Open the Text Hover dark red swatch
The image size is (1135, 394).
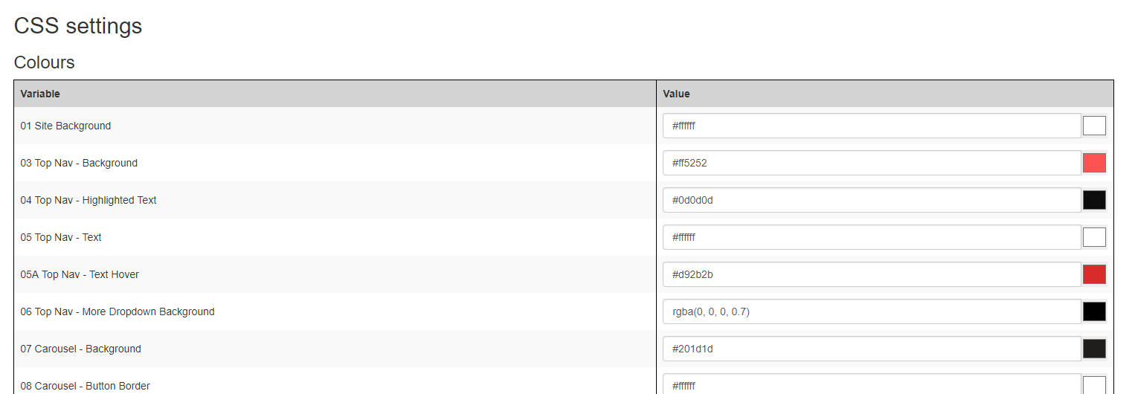1094,274
